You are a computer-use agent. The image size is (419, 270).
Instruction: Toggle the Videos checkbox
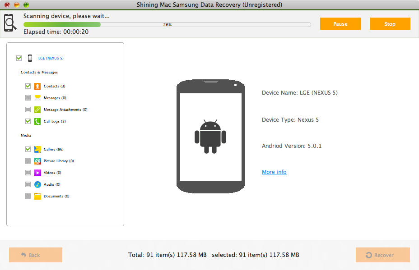point(28,173)
